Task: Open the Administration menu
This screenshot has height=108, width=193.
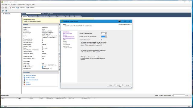Action: (x=21, y=5)
